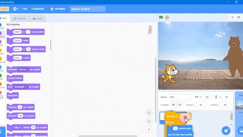Open the rang effect dropdown in first block
Image resolution: width=243 pixels, height=137 pixels.
coord(17,127)
